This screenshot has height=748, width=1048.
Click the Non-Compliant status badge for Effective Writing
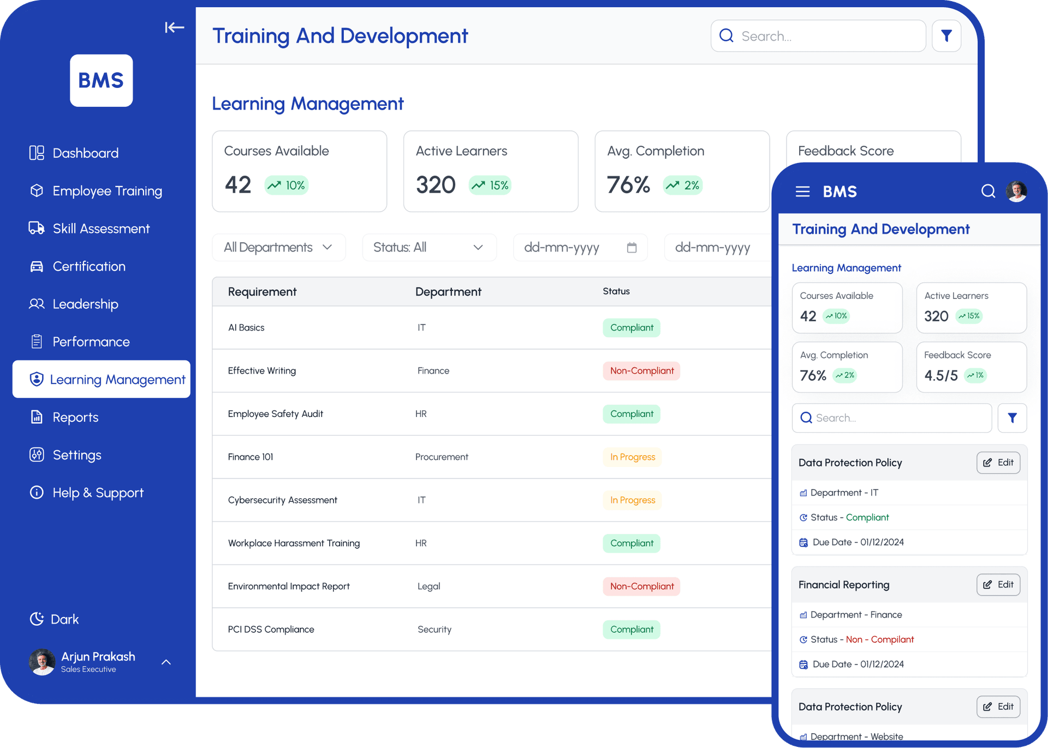(x=641, y=370)
